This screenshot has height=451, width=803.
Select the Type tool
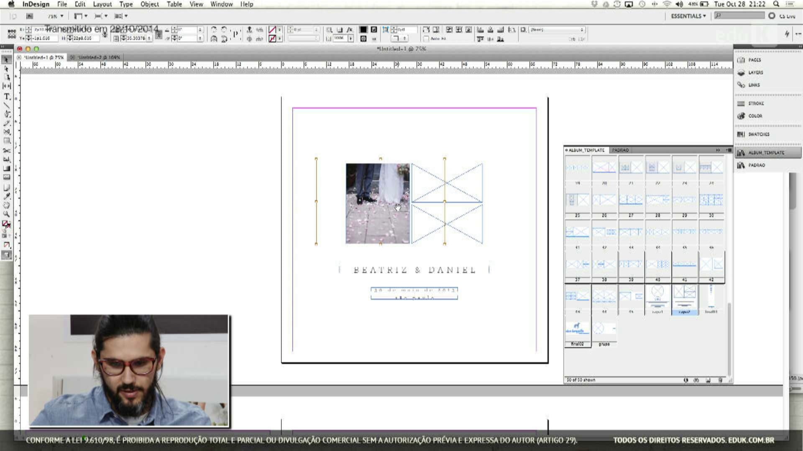7,96
